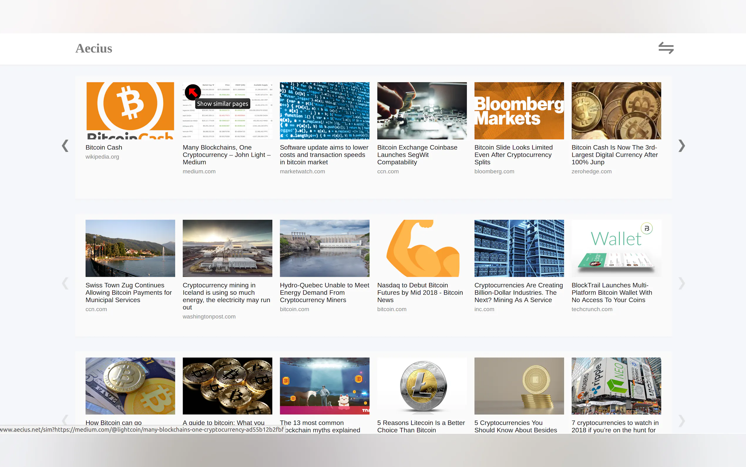The height and width of the screenshot is (467, 746).
Task: Open 5 Reasons Litecoin Is a Better Choice
Action: click(x=421, y=426)
